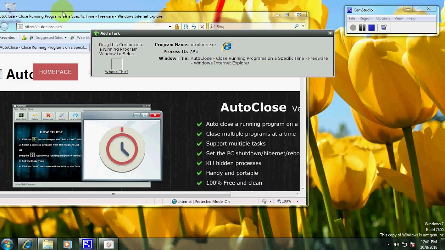Refresh the page in Internet Explorer
Image resolution: width=445 pixels, height=250 pixels.
[194, 27]
